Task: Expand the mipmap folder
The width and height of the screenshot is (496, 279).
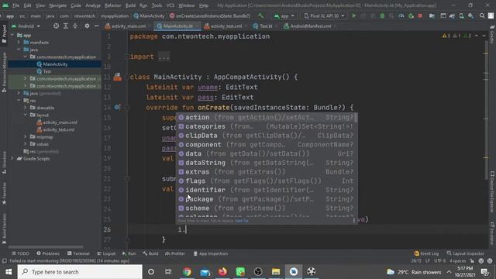Action: click(x=26, y=137)
